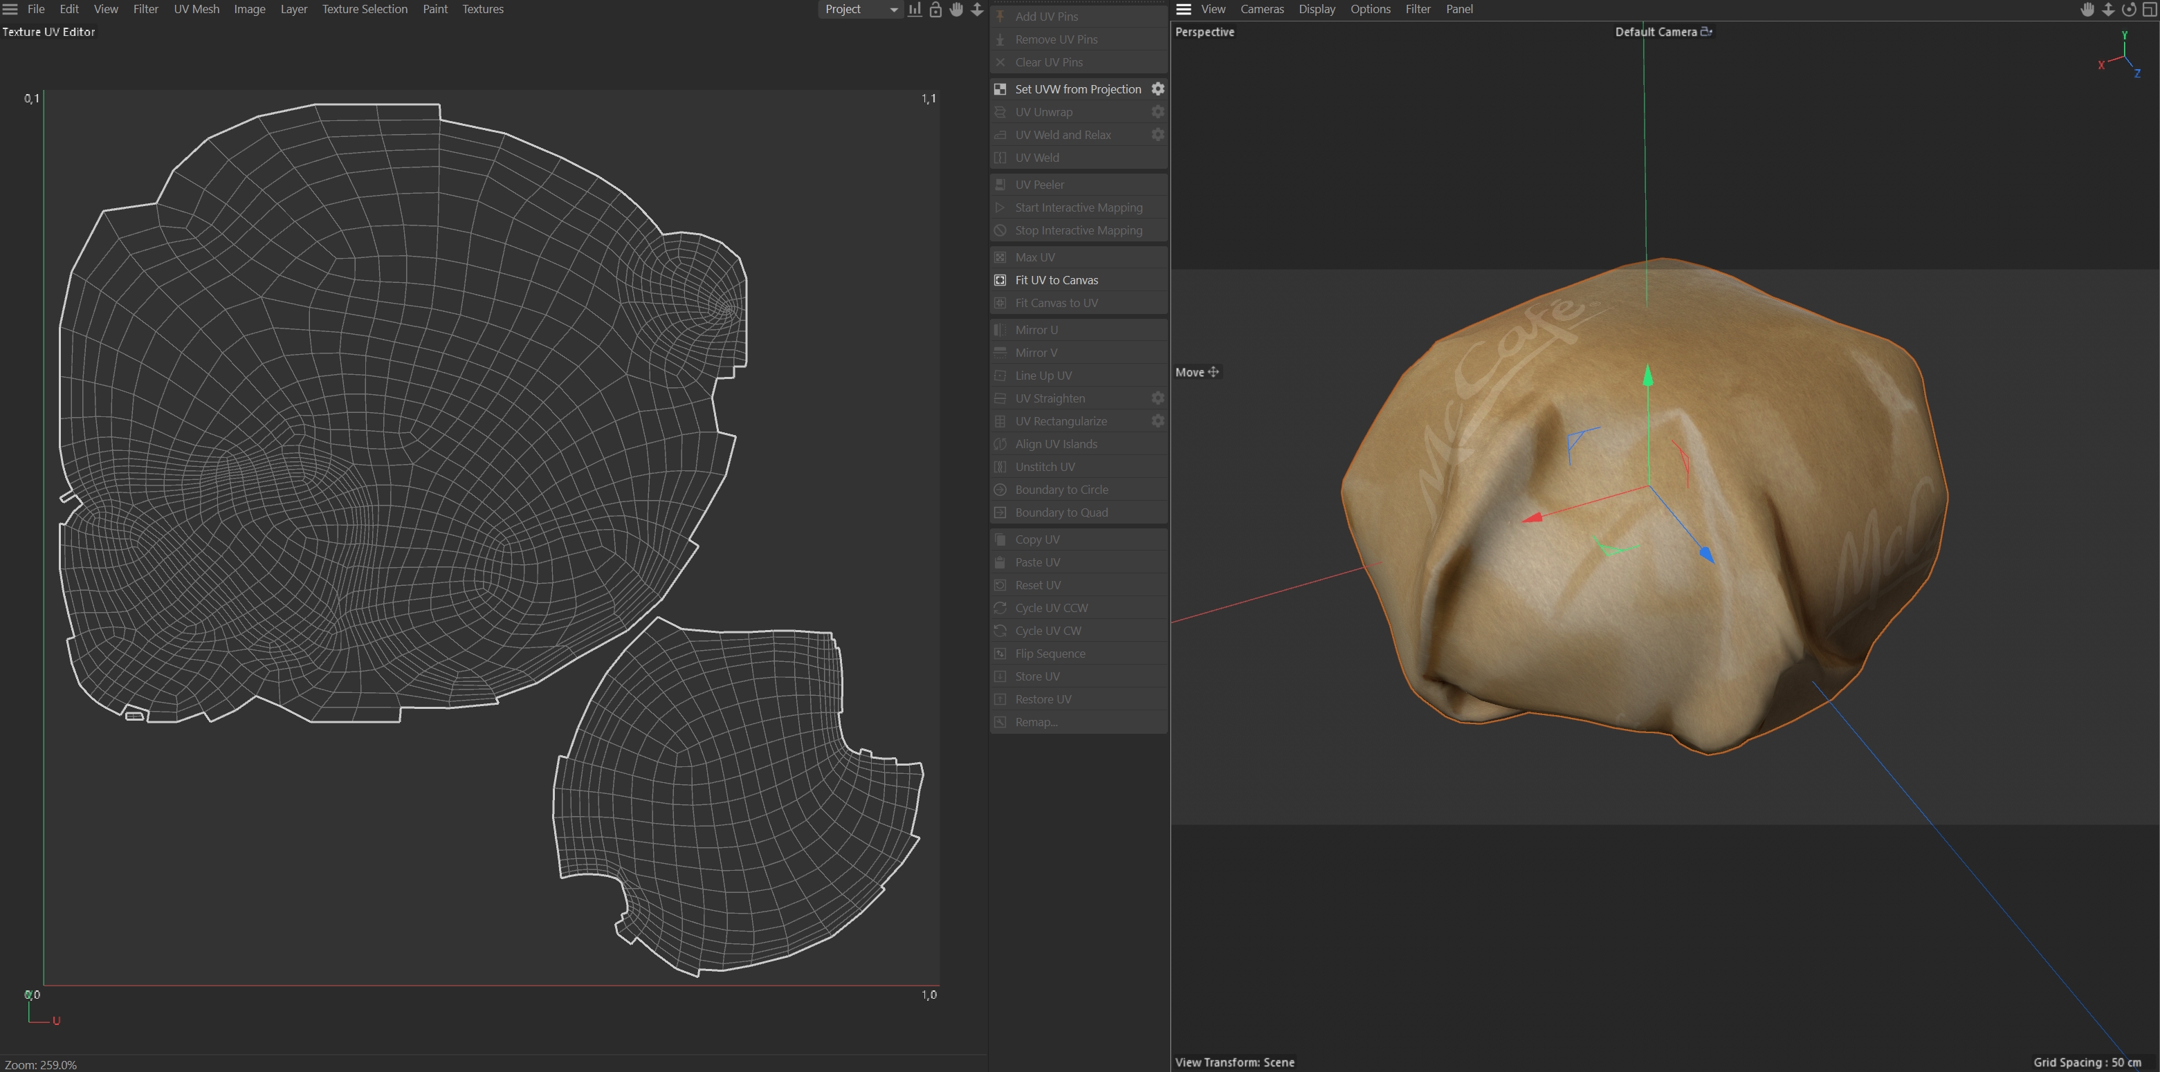
Task: Toggle the viewport maximize layout icon
Action: coord(2149,9)
